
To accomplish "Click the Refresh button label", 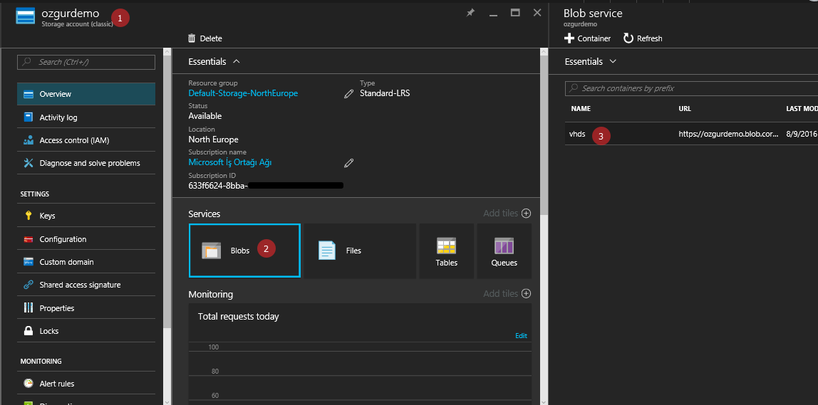I will [x=650, y=38].
